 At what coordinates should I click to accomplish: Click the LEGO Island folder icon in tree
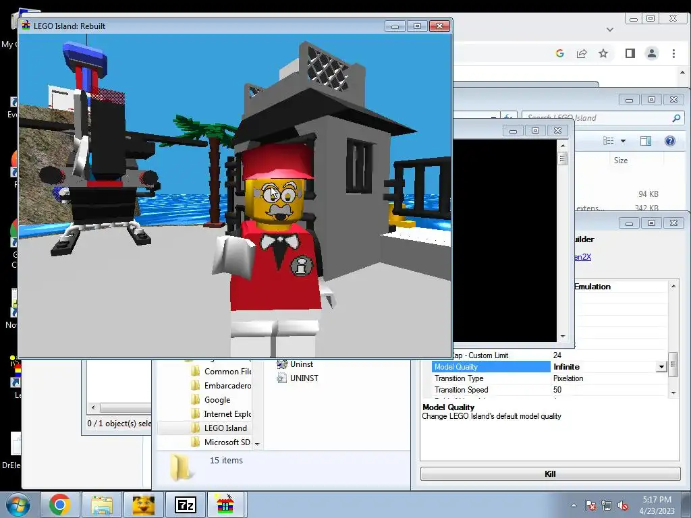[195, 428]
